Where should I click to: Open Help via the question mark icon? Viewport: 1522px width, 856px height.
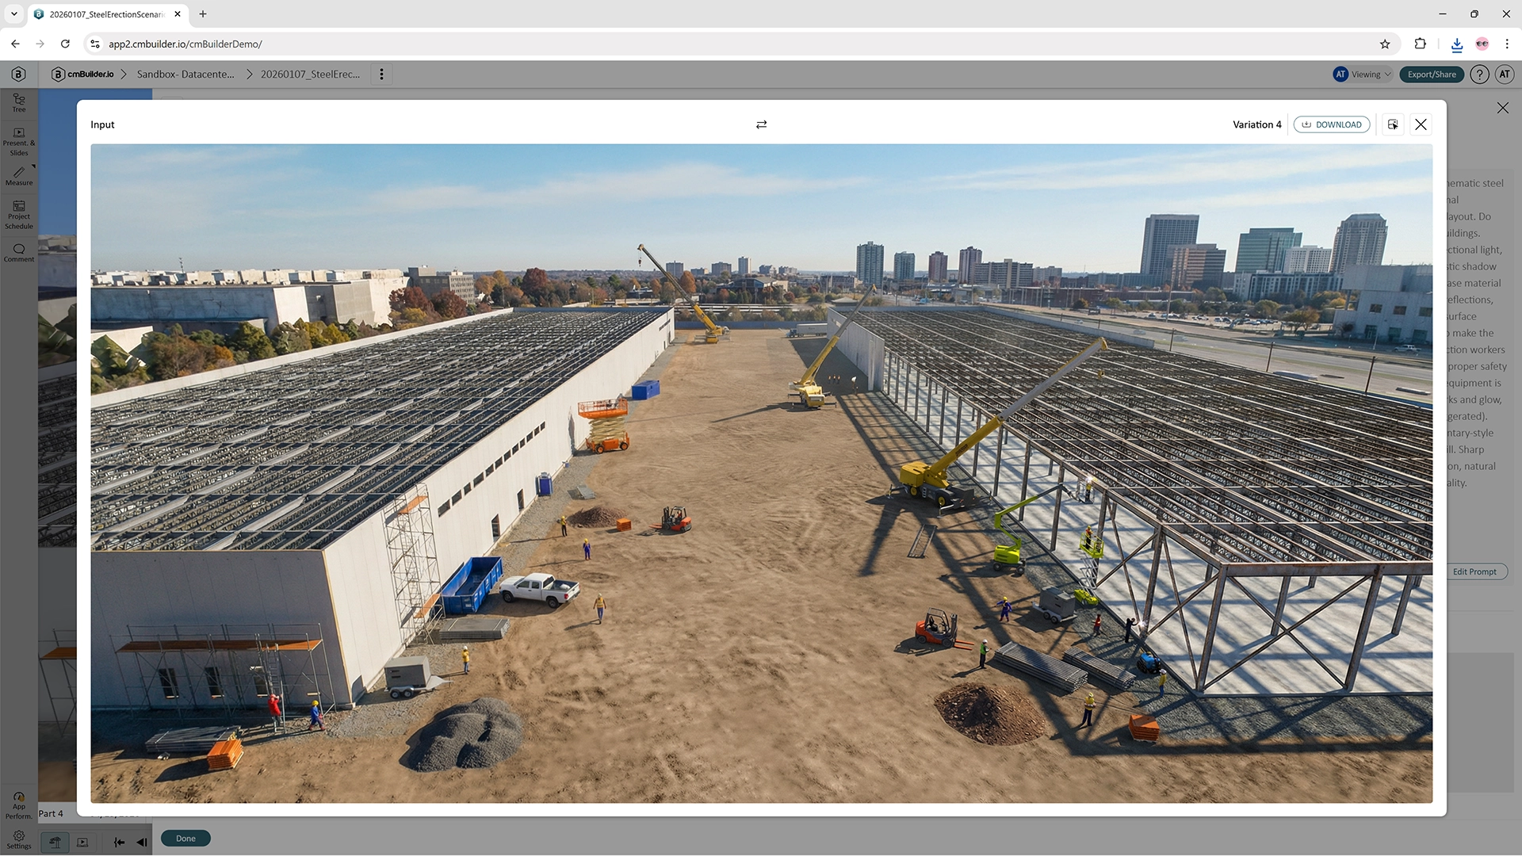click(x=1479, y=74)
